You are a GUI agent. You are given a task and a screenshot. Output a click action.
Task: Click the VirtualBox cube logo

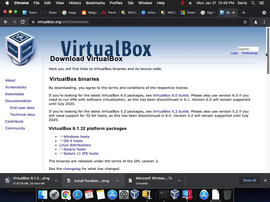20,48
